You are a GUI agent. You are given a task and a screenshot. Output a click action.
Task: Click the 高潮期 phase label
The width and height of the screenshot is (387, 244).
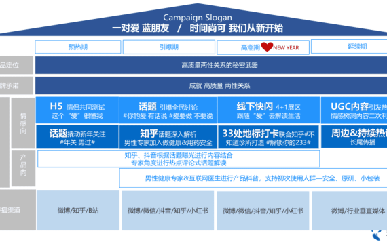click(251, 47)
